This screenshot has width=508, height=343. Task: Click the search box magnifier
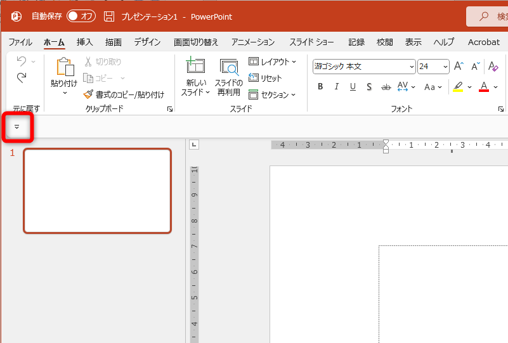(484, 16)
